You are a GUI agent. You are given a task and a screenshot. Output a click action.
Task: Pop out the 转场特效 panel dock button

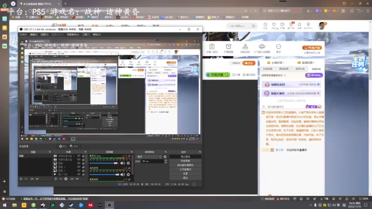pyautogui.click(x=166, y=152)
